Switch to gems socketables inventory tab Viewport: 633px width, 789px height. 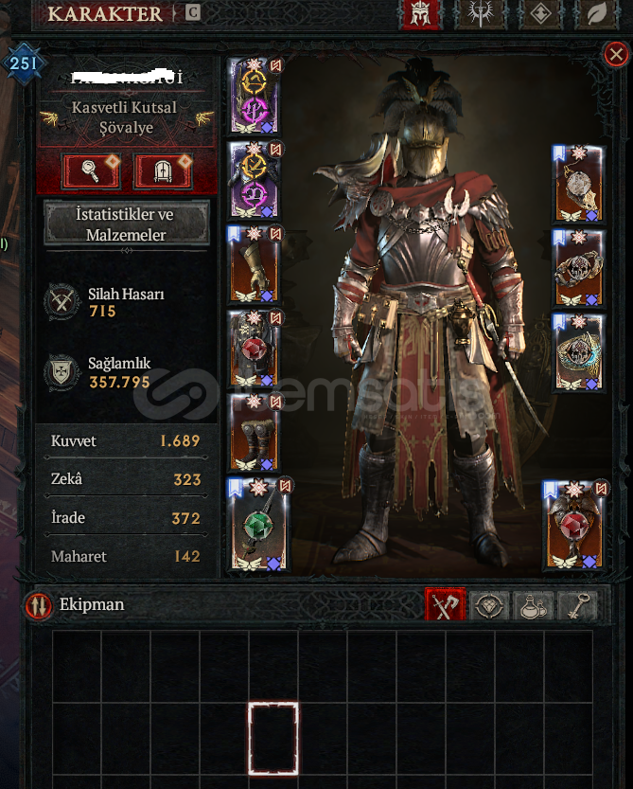tap(489, 605)
